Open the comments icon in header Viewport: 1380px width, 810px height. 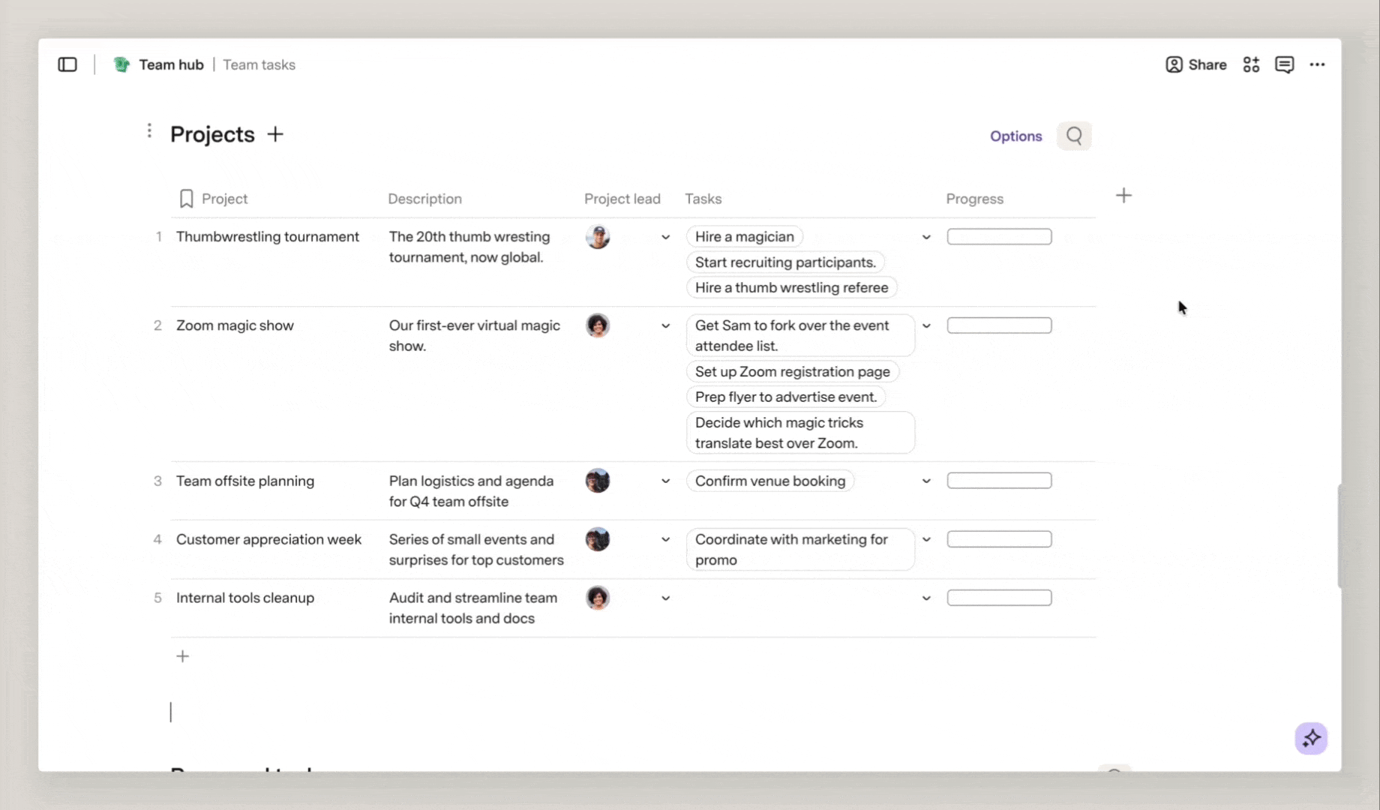pos(1284,64)
